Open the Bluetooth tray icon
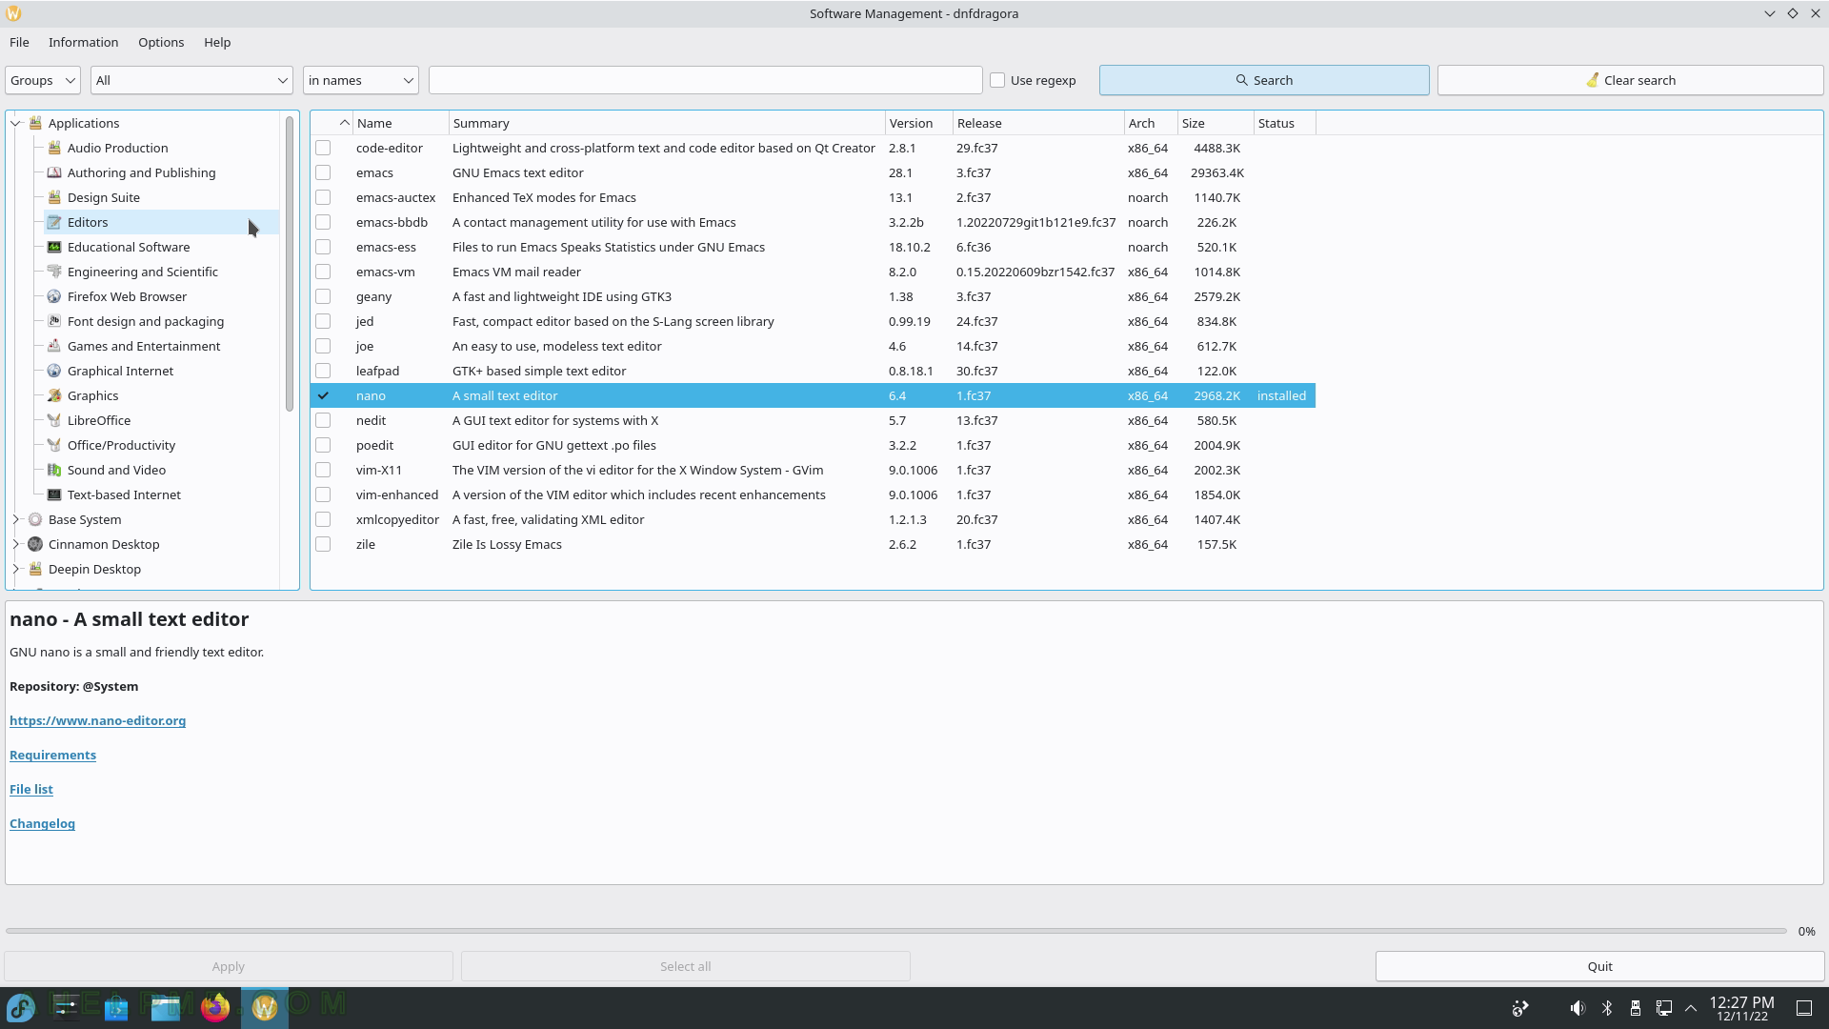 [1607, 1007]
